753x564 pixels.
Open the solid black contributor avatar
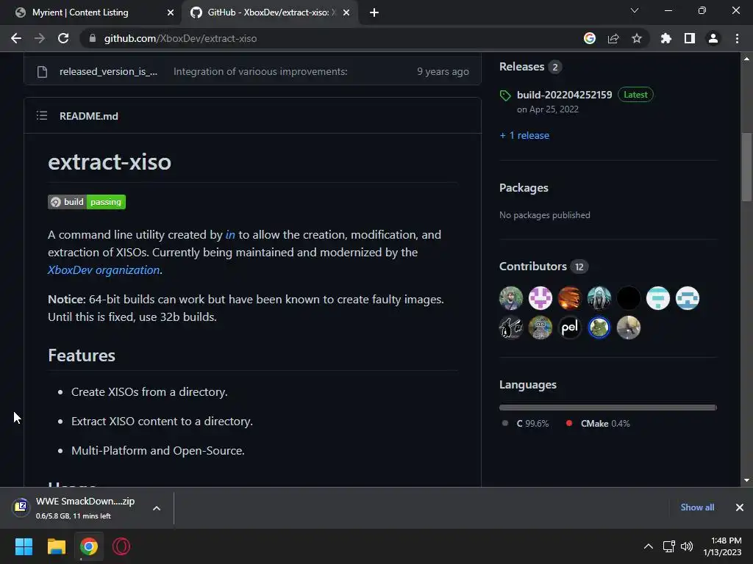[x=629, y=298]
